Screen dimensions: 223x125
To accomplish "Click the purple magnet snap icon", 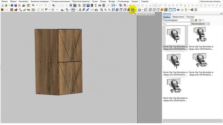I will tap(125, 6).
